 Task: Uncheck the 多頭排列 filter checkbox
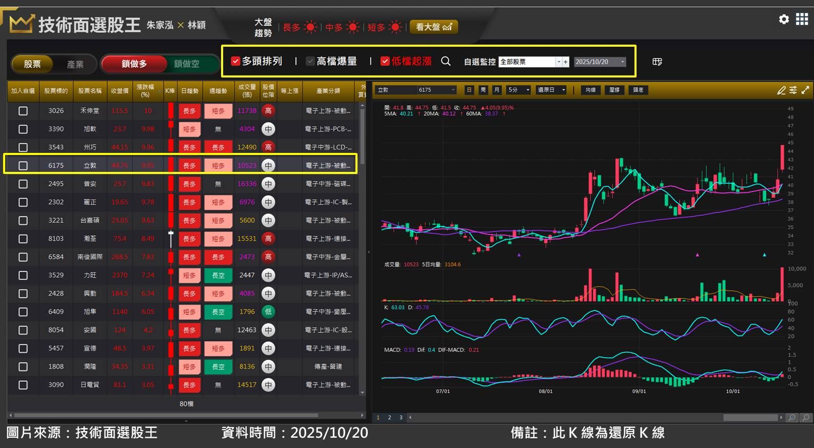tap(236, 62)
